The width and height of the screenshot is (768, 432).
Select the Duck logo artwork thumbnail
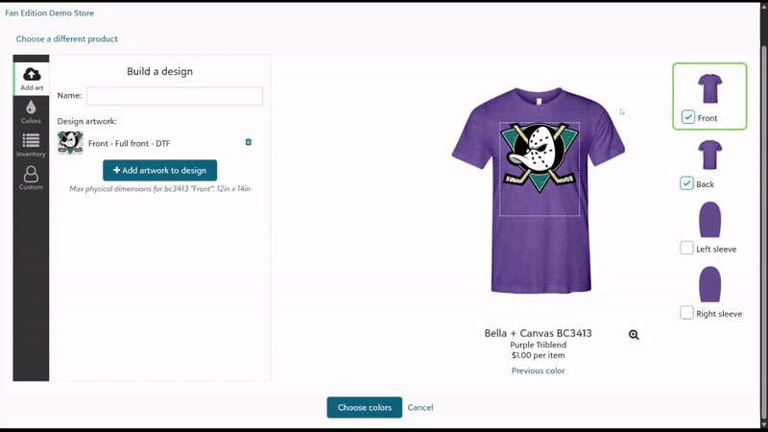click(x=70, y=143)
